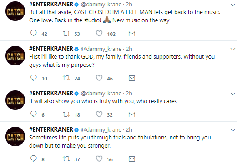Image resolution: width=237 pixels, height=164 pixels.
Task: Open the CATCH avatar on the 'who really cares' tweet
Action: click(x=15, y=100)
